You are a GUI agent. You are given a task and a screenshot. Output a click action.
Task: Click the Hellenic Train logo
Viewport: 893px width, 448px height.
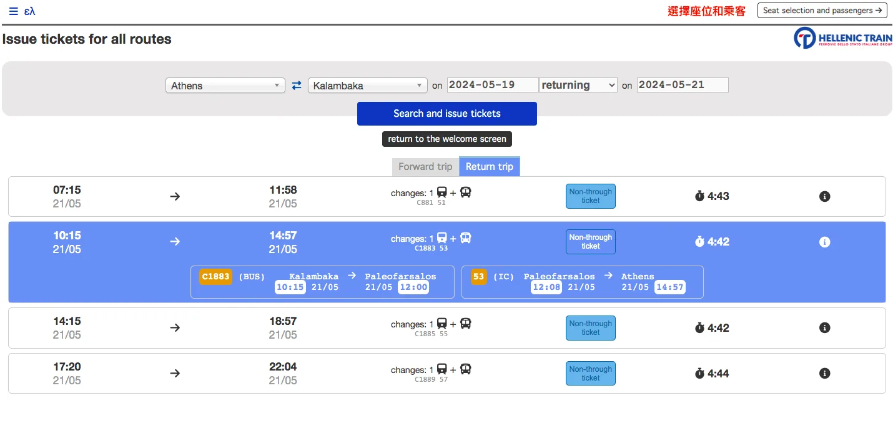pyautogui.click(x=842, y=38)
